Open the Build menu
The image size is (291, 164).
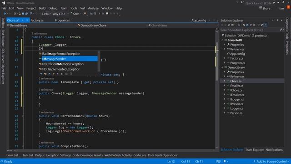[x=42, y=8]
